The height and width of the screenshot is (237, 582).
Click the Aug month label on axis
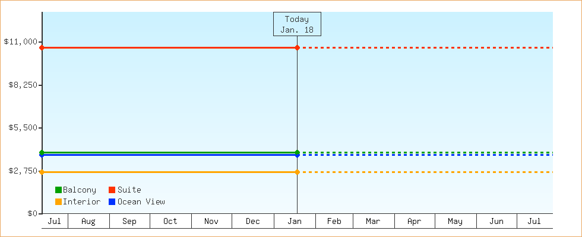(x=88, y=222)
